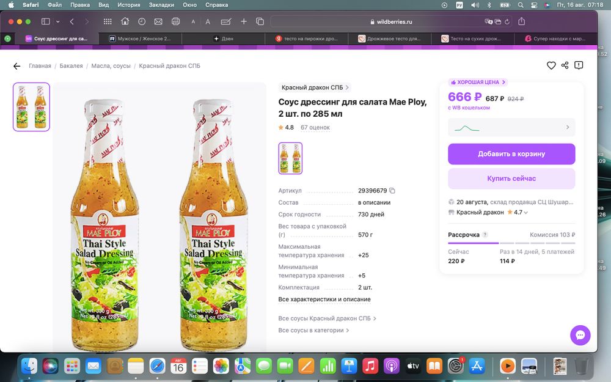Image resolution: width=611 pixels, height=382 pixels.
Task: Click the translate icon in address bar
Action: (x=488, y=22)
